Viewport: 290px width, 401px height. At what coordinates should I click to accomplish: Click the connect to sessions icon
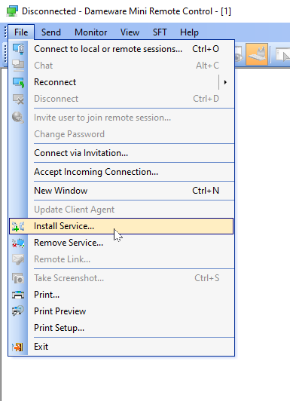pyautogui.click(x=18, y=49)
